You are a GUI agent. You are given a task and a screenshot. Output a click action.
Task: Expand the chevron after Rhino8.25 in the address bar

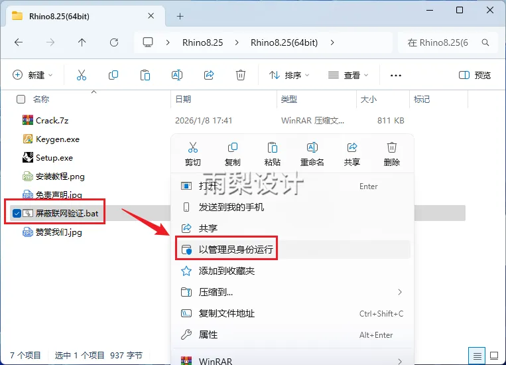237,42
